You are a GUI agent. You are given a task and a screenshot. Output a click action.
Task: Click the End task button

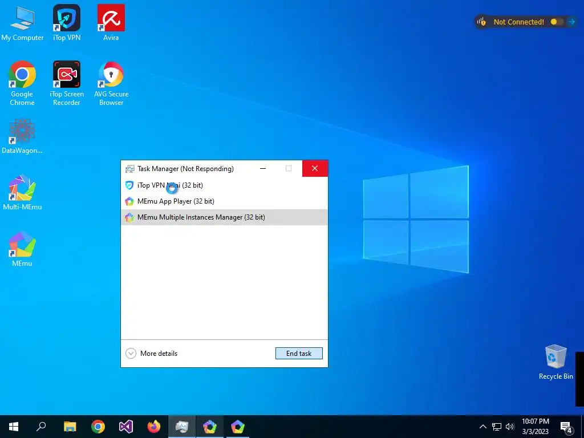click(299, 353)
